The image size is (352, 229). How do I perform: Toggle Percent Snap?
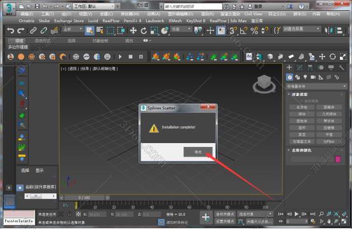click(254, 31)
